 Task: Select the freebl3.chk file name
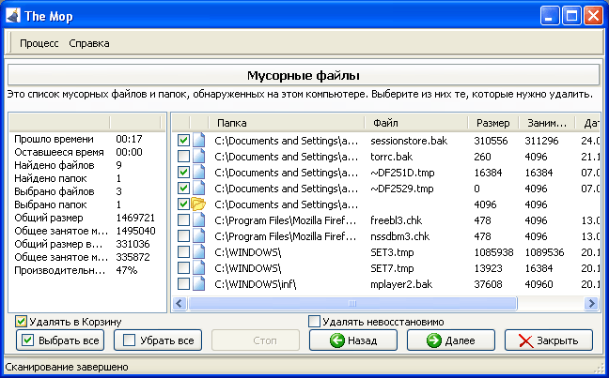397,220
